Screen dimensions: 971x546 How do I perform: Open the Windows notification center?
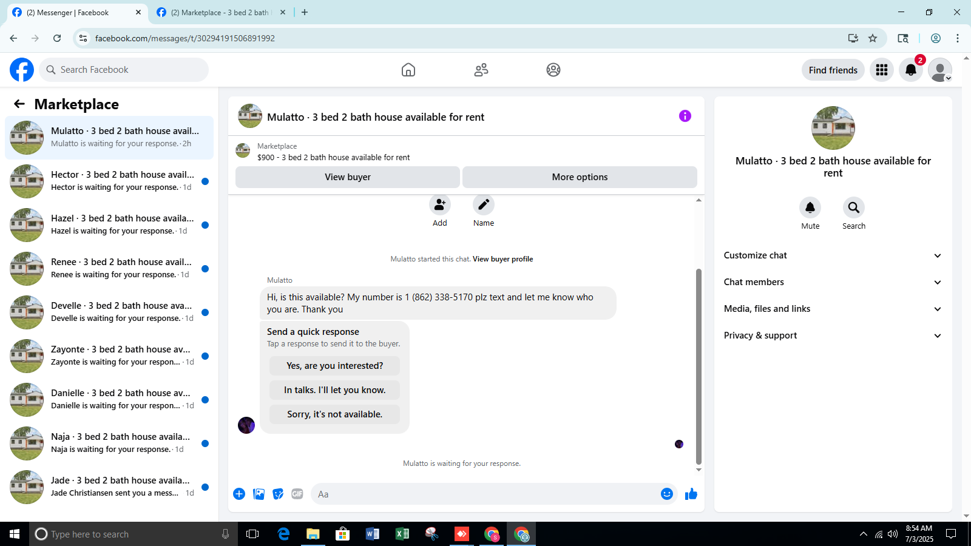951,534
